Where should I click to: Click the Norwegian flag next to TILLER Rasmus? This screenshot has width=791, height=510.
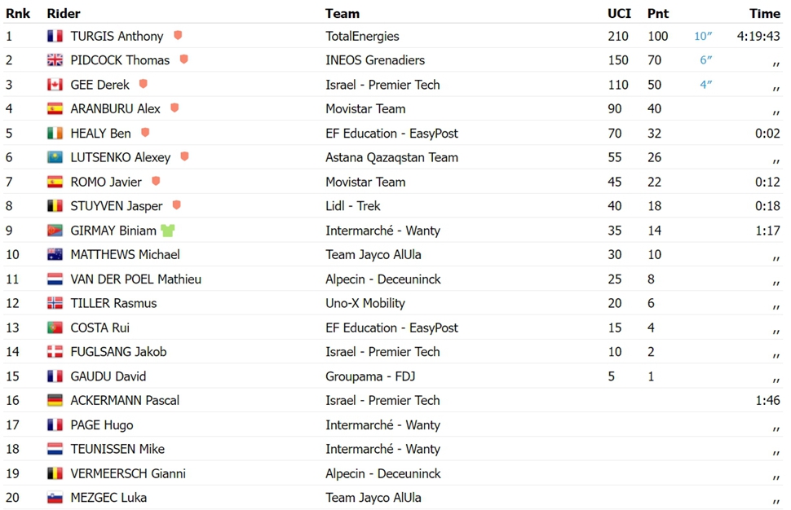tap(55, 303)
